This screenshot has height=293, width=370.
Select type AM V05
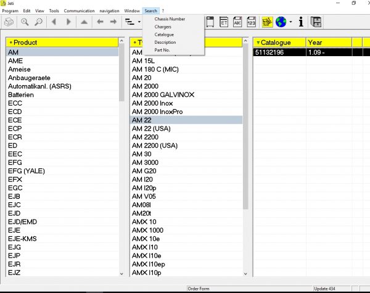[x=186, y=196]
